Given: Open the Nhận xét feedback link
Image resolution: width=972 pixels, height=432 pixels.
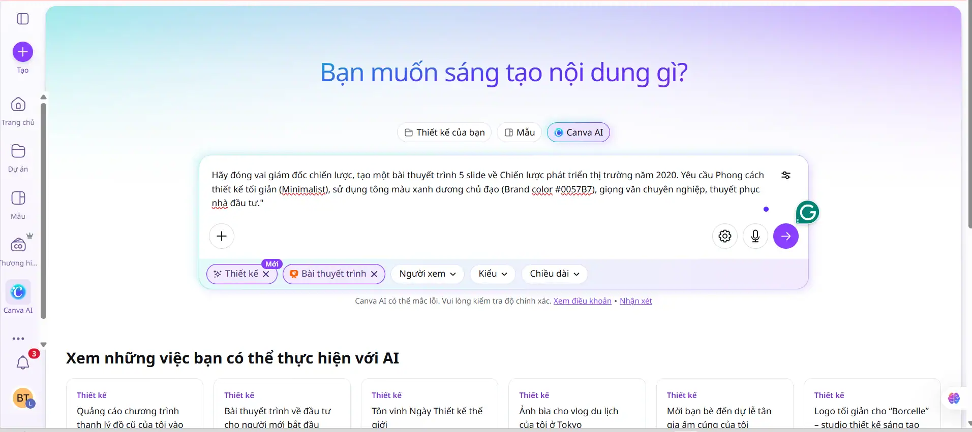Looking at the screenshot, I should pos(636,301).
